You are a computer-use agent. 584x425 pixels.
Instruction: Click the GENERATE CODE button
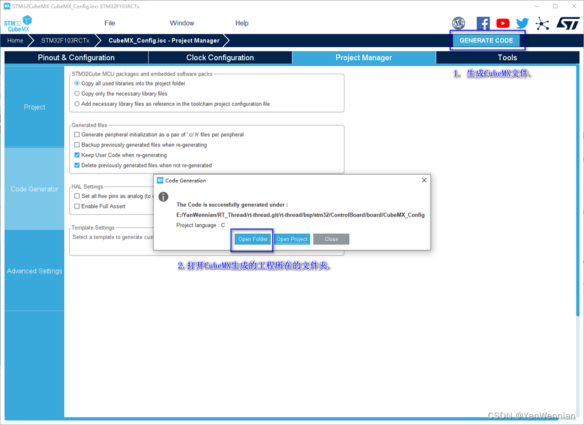(486, 40)
